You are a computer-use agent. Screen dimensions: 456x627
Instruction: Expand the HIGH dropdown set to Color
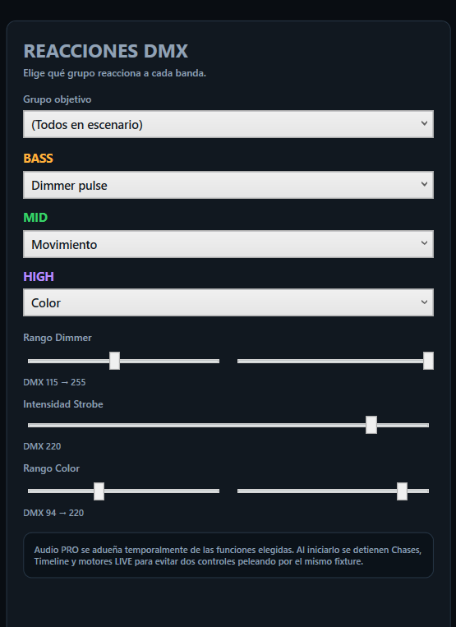228,302
